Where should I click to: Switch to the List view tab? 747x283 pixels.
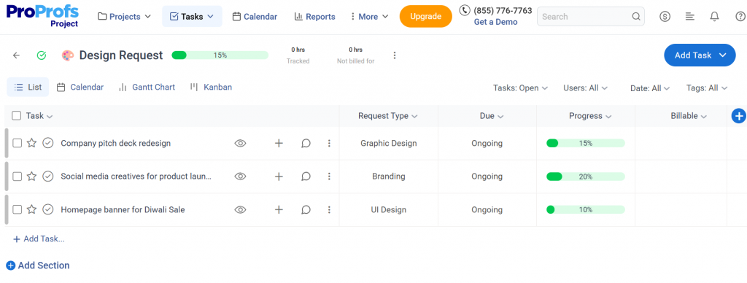28,88
